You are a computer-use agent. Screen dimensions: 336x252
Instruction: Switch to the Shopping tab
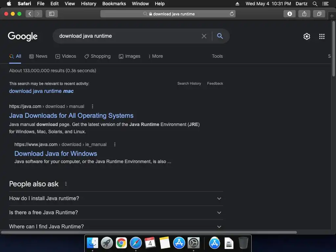click(97, 56)
